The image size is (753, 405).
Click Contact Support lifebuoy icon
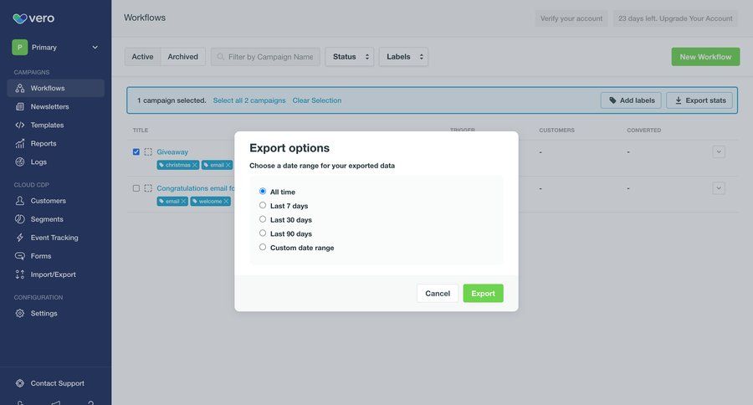[x=20, y=383]
